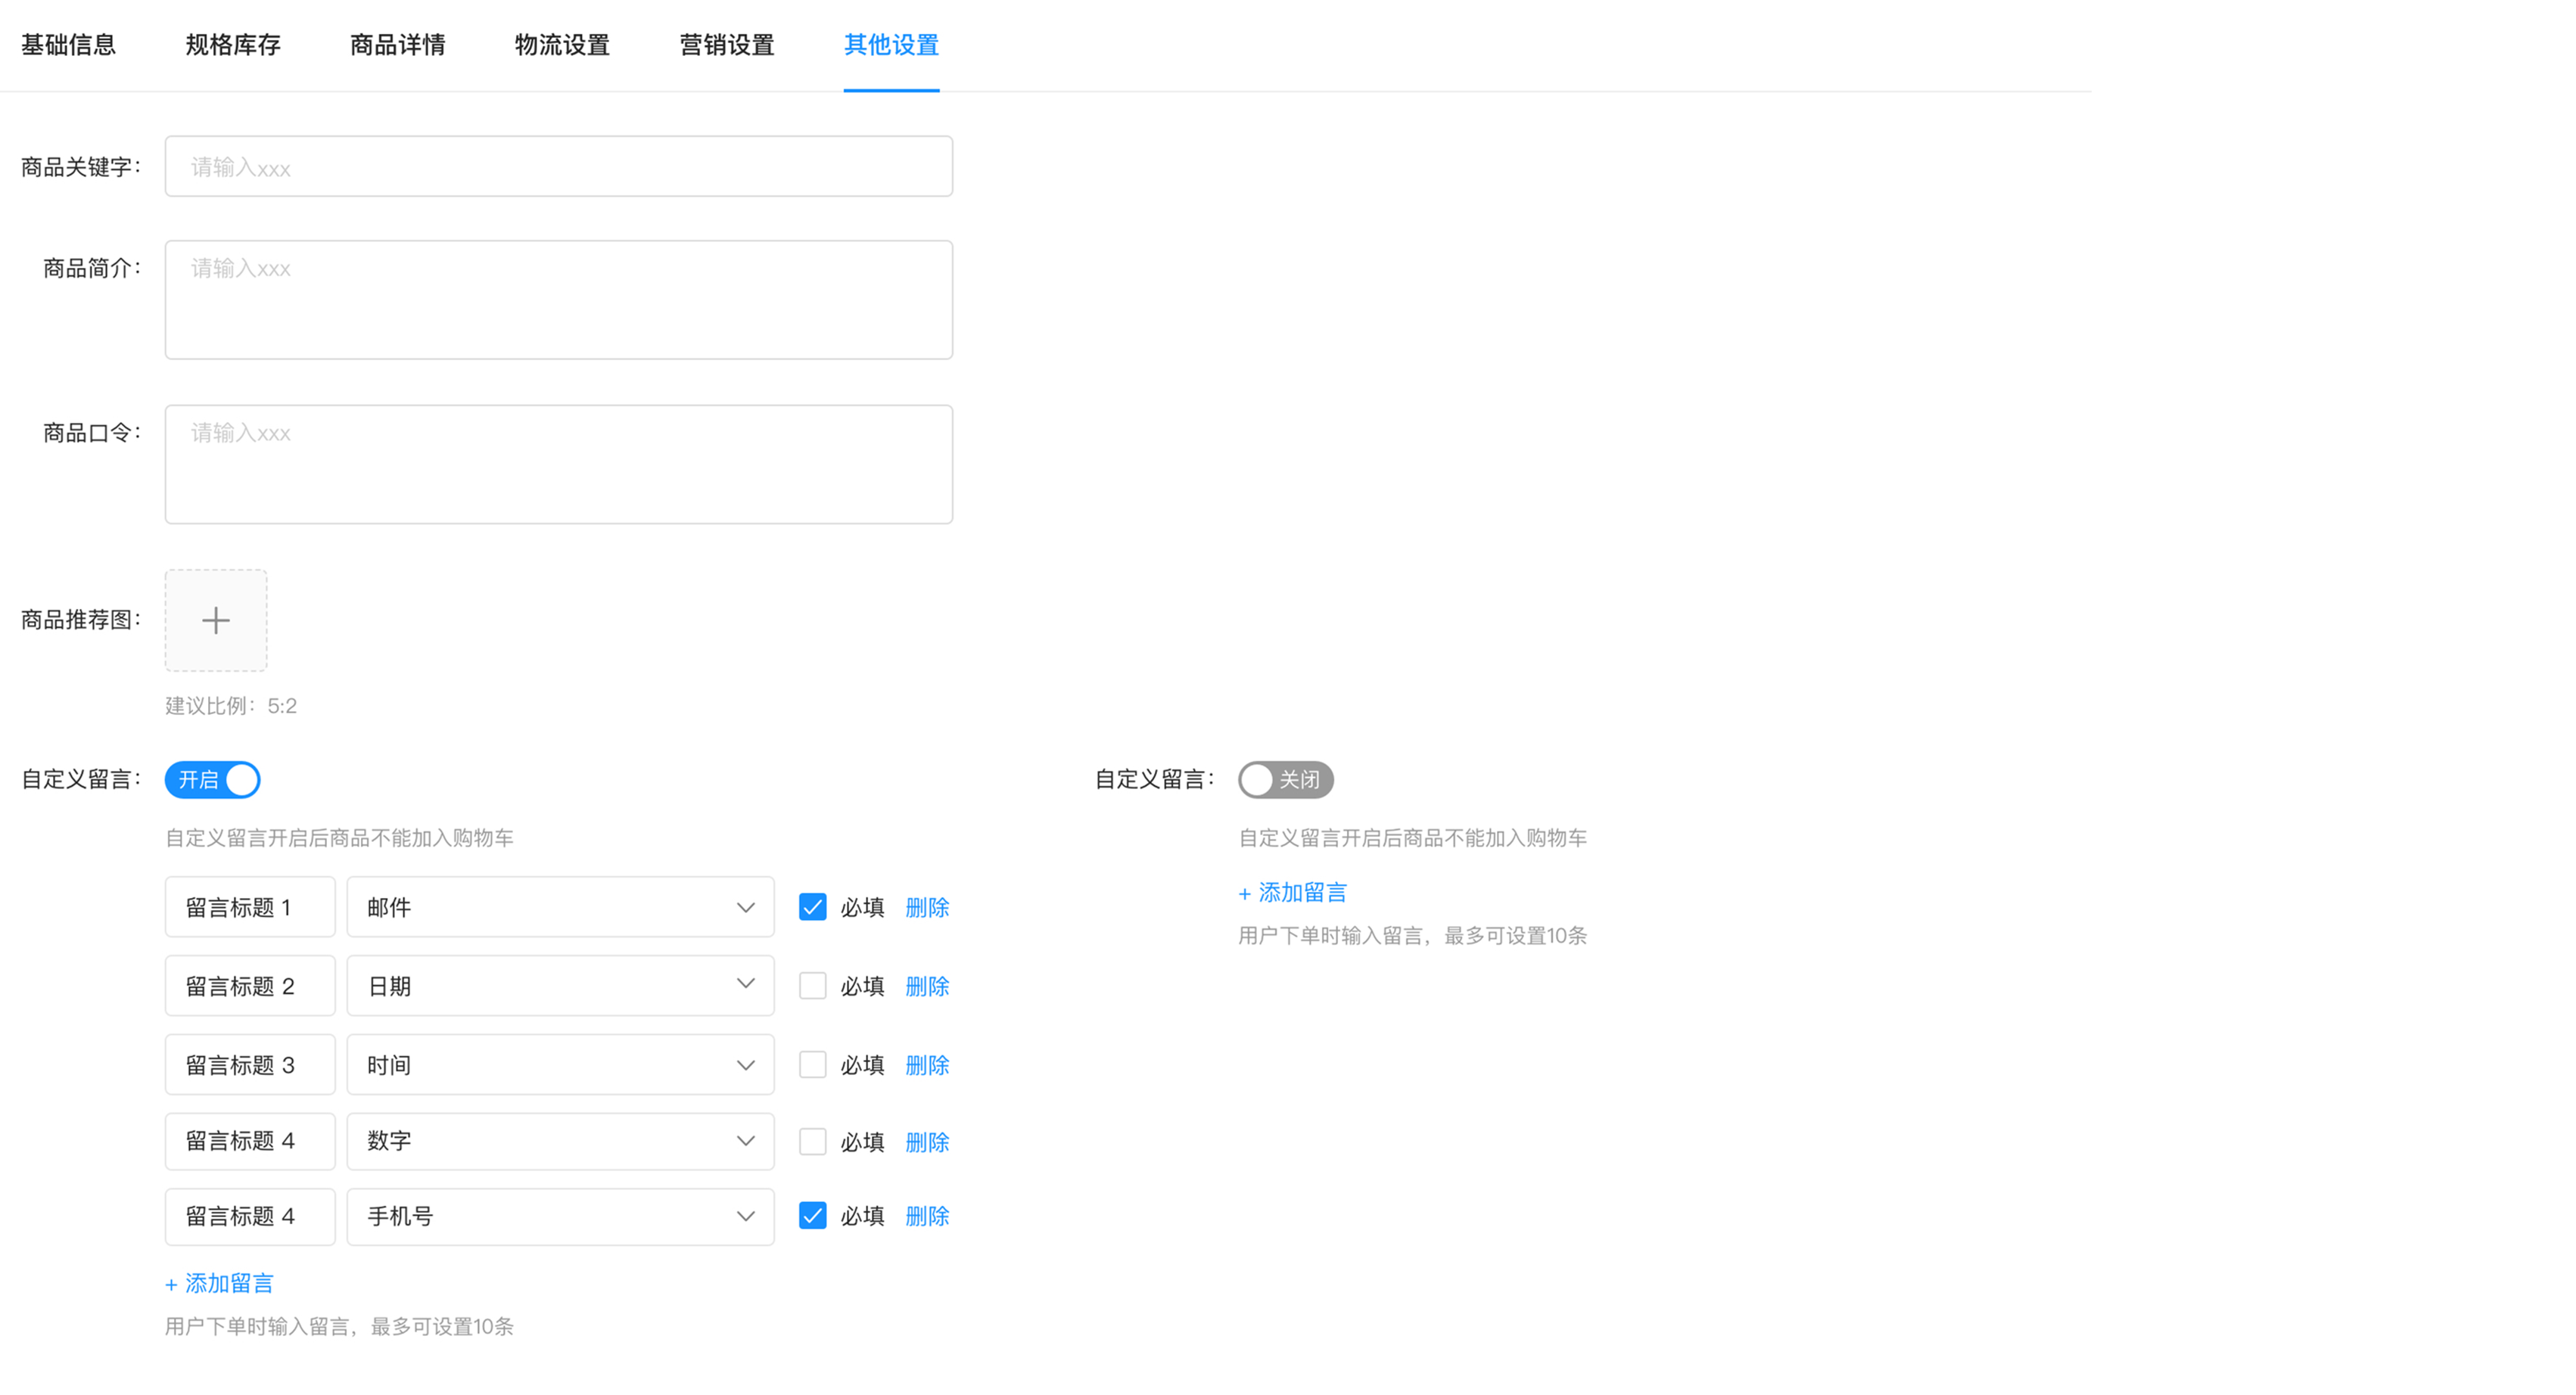Switch to the 基础信息 tab
This screenshot has width=2576, height=1395.
[x=68, y=45]
